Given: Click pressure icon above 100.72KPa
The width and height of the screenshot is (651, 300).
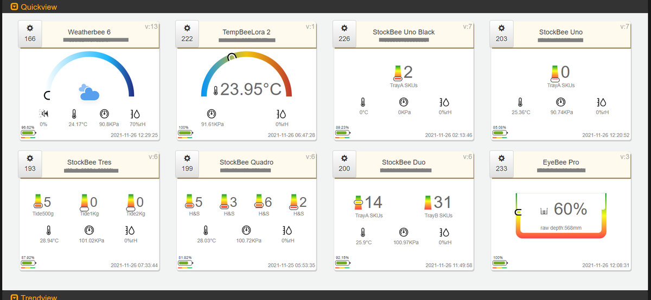Looking at the screenshot, I should click(247, 231).
